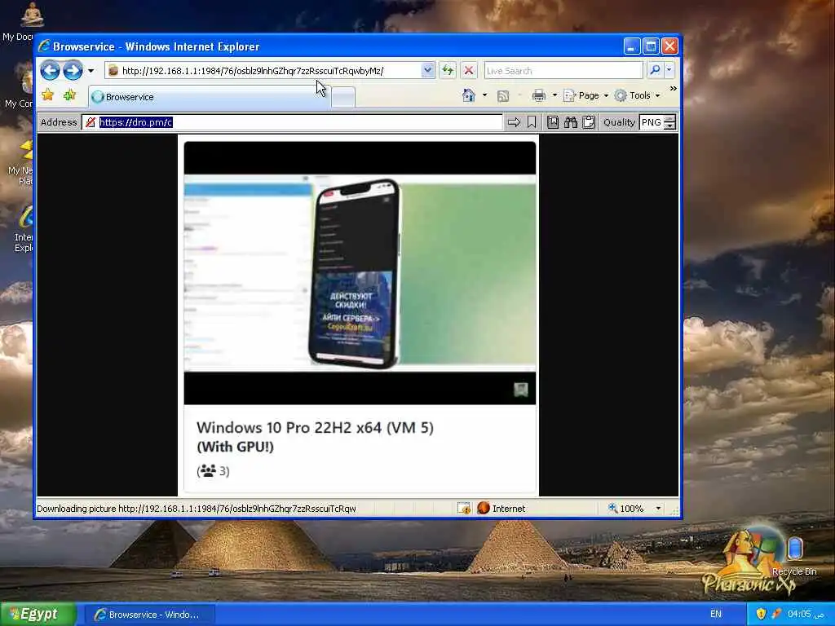835x626 pixels.
Task: Open the Page menu
Action: 585,96
